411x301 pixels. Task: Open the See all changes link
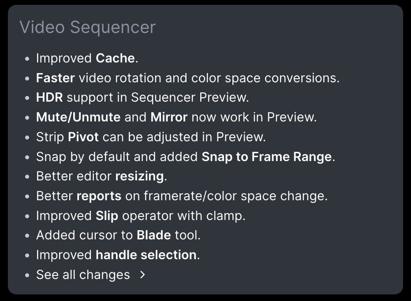tap(83, 275)
